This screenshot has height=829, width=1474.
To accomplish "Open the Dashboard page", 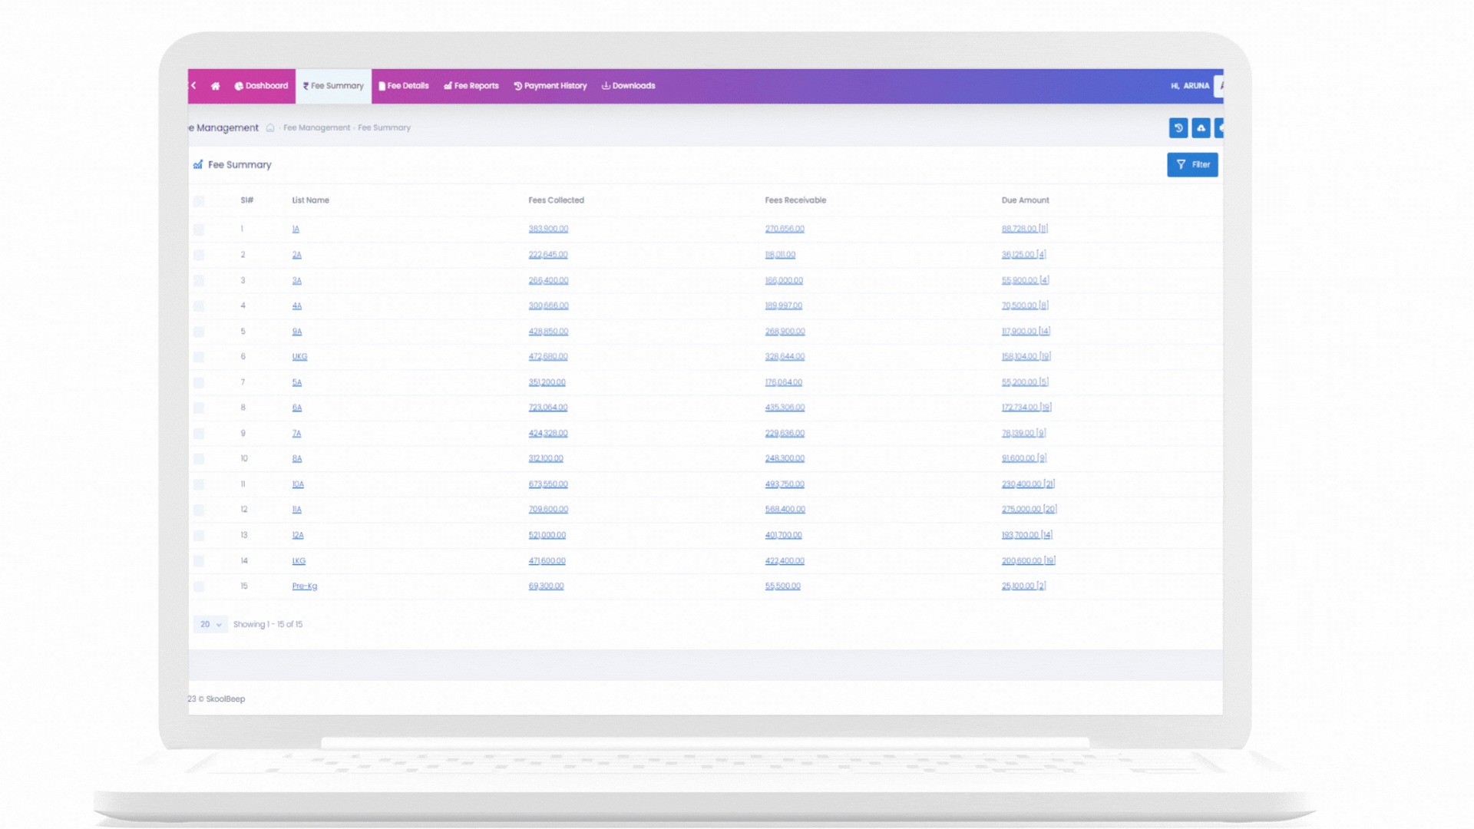I will 261,86.
